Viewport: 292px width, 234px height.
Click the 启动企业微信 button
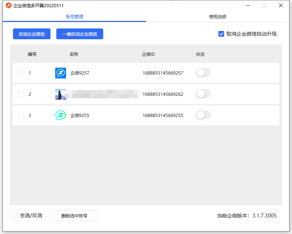[32, 34]
